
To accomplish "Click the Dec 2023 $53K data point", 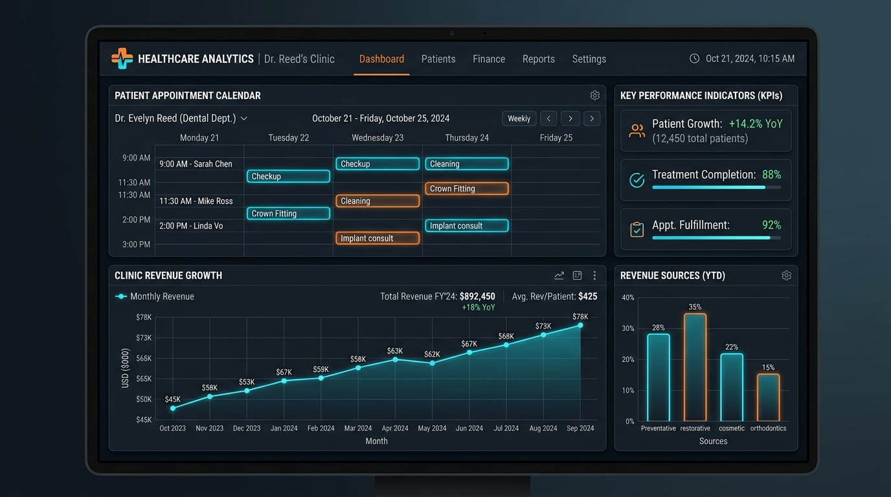I will click(x=247, y=391).
